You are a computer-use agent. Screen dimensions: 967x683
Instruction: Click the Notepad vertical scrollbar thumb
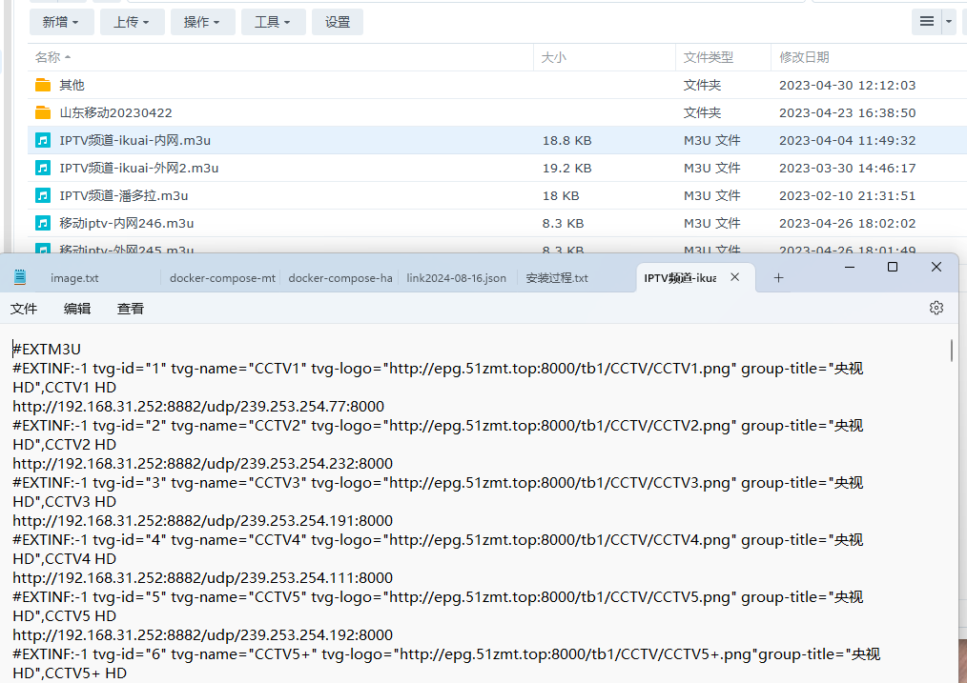(952, 351)
